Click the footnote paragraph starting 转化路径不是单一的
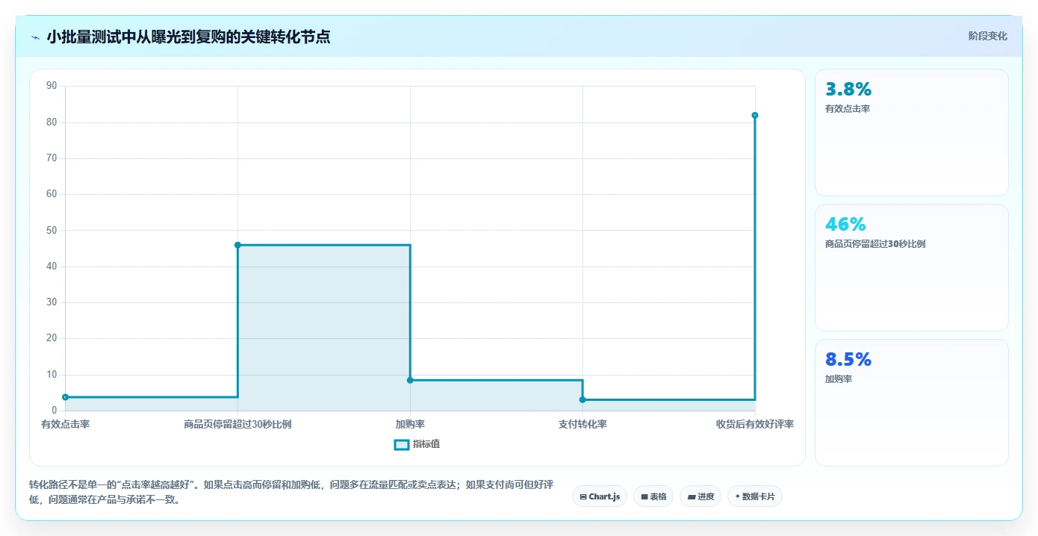 291,493
